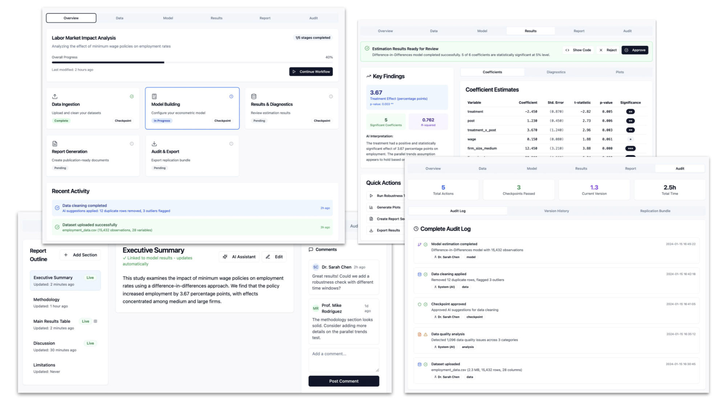
Task: Switch to the Diagnostics tab
Action: pos(556,72)
